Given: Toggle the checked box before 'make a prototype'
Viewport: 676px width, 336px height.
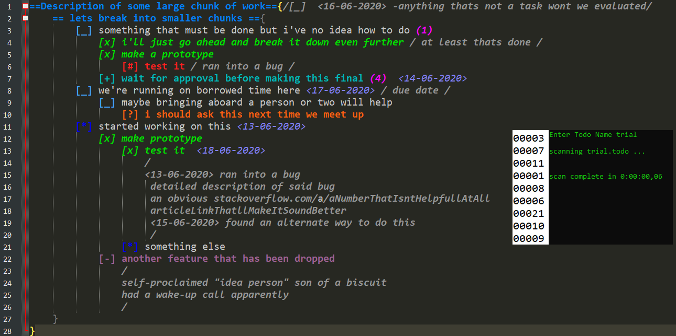Looking at the screenshot, I should click(107, 54).
